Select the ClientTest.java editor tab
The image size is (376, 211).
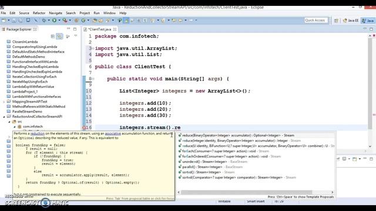click(100, 29)
